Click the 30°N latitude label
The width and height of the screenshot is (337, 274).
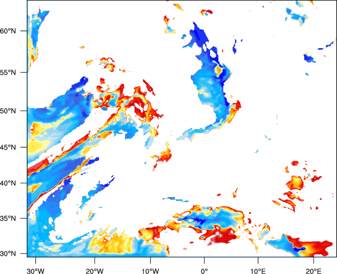[8, 254]
